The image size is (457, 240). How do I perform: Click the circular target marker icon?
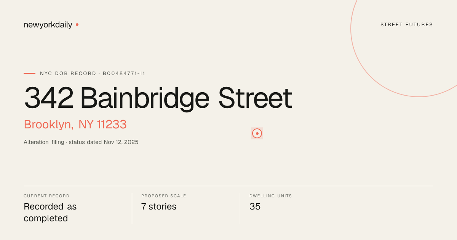point(257,133)
